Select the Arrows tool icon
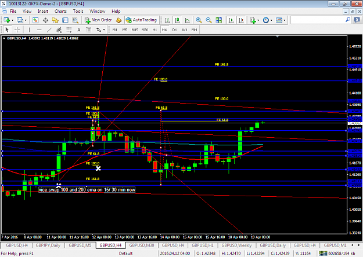363x257 pixels. (x=99, y=30)
